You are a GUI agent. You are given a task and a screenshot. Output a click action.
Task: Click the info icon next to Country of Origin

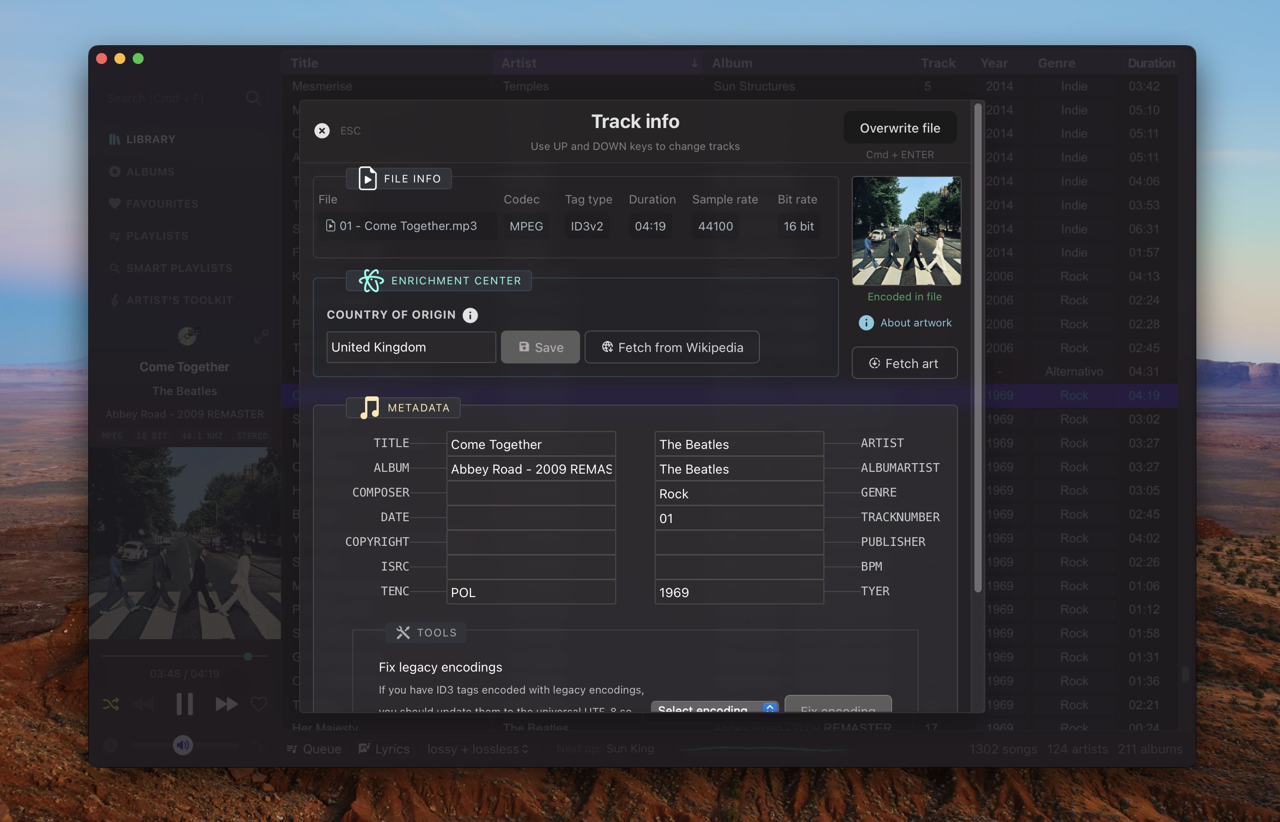(470, 315)
